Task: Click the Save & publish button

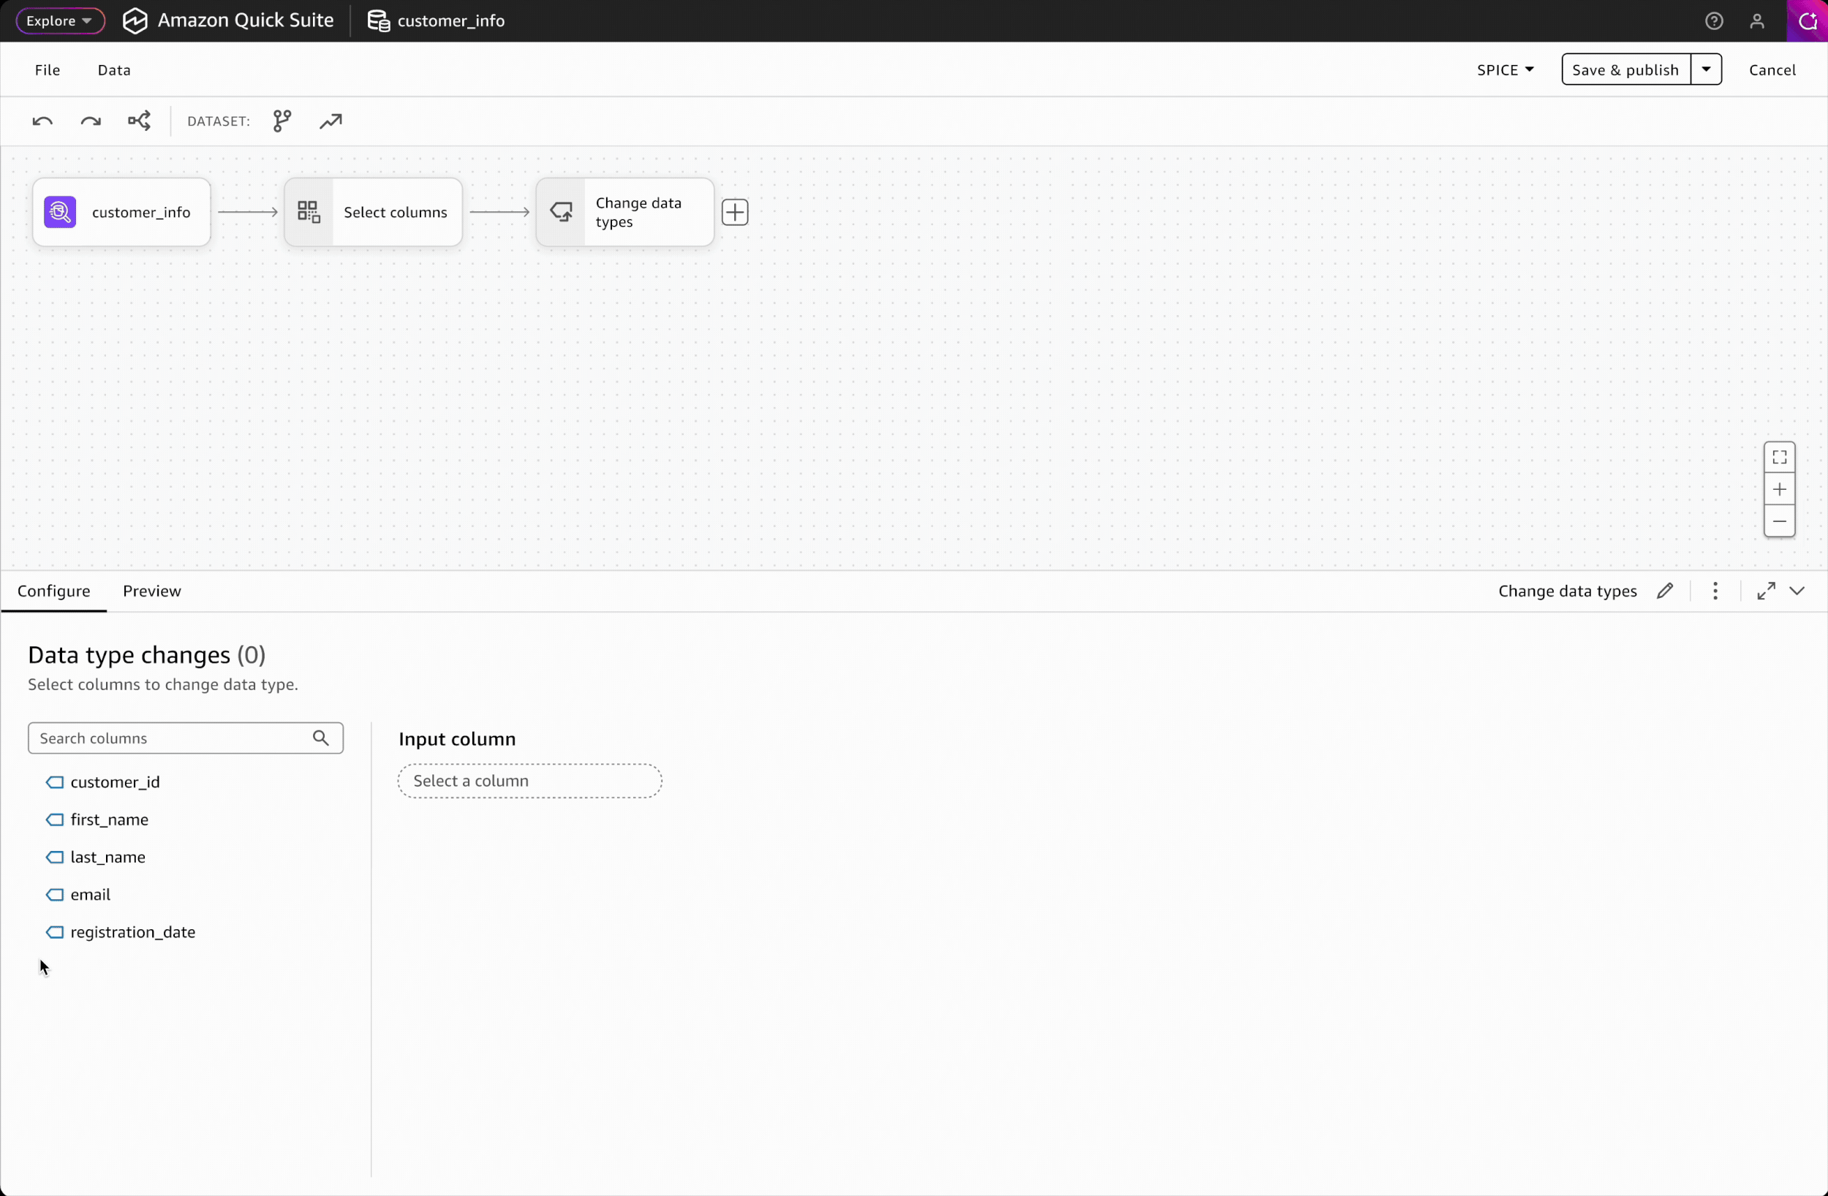Action: tap(1625, 70)
